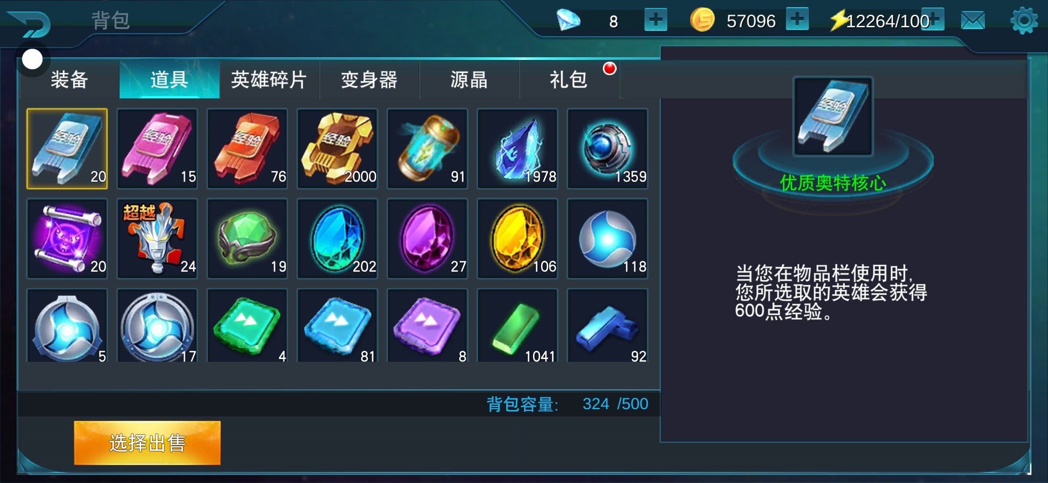Image resolution: width=1048 pixels, height=483 pixels.
Task: Select the purple scroll item
Action: coord(67,238)
